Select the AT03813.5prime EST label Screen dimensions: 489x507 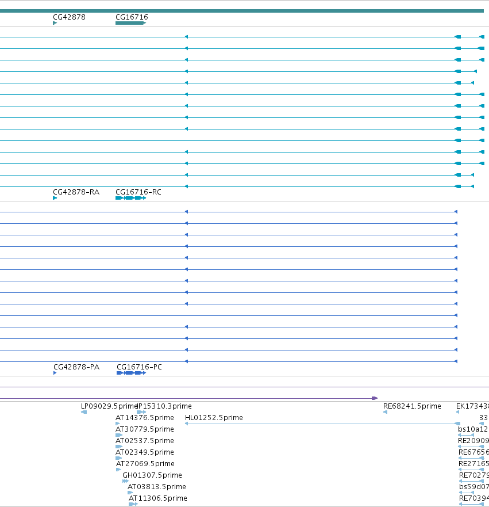click(x=156, y=487)
